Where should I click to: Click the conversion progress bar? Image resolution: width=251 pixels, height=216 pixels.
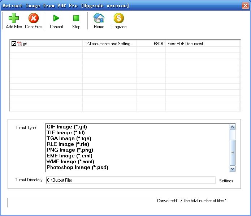[79, 203]
